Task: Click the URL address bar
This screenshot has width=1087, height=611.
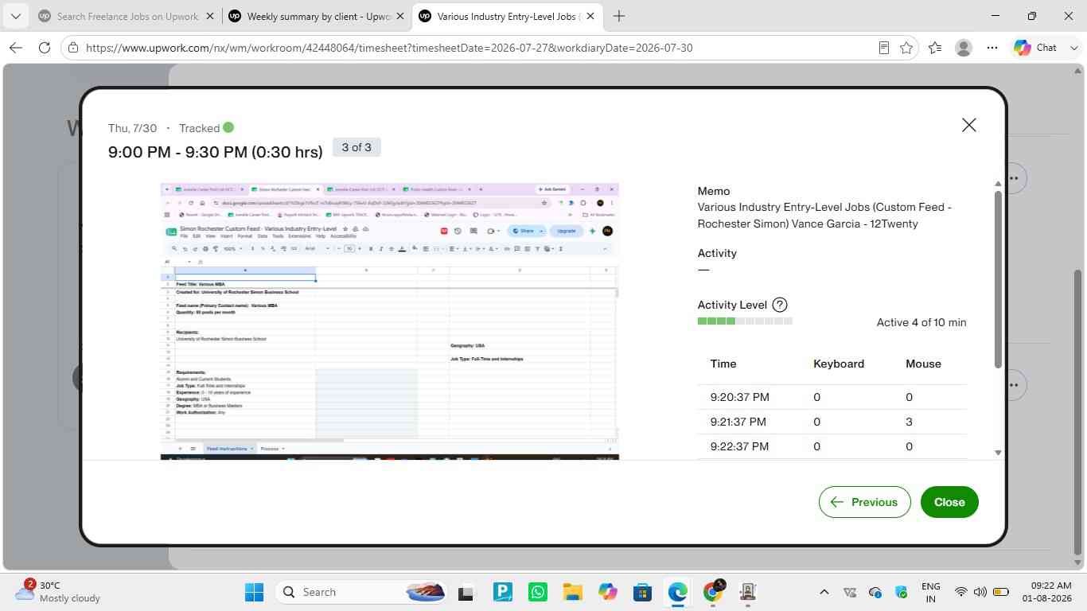Action: point(468,48)
